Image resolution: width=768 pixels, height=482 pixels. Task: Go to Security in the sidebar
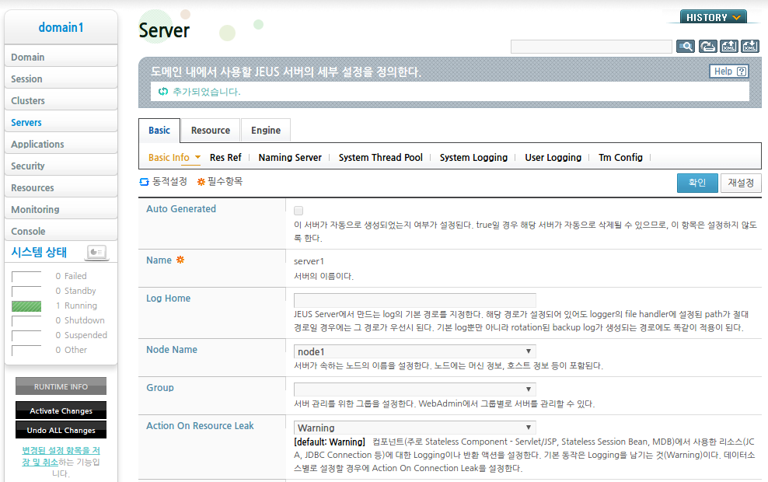(x=61, y=166)
